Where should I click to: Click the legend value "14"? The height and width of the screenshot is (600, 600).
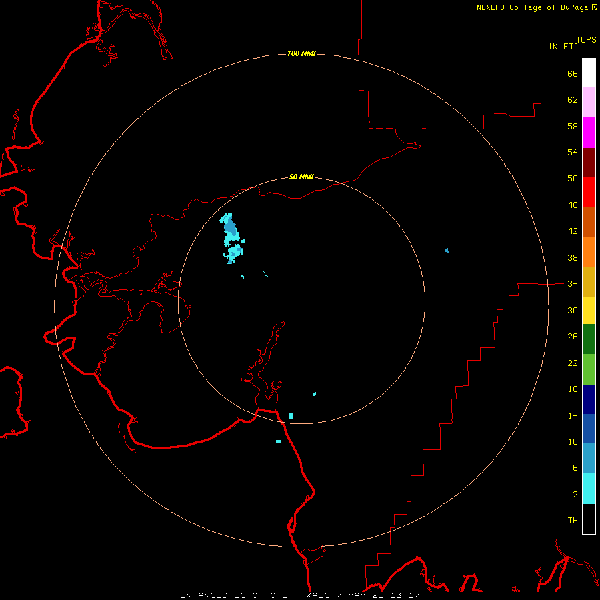coord(573,415)
